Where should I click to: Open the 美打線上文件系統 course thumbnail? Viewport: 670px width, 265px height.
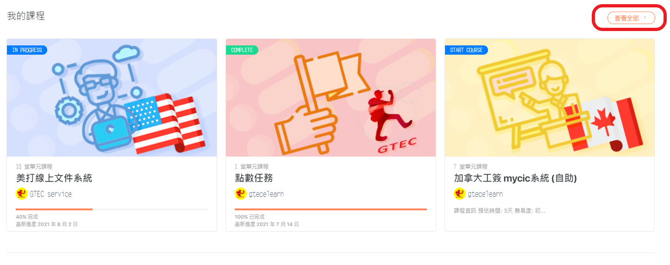112,98
